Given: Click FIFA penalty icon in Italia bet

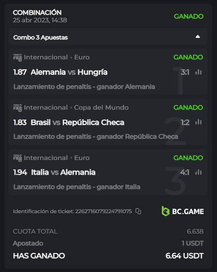Looking at the screenshot, I should pos(18,158).
